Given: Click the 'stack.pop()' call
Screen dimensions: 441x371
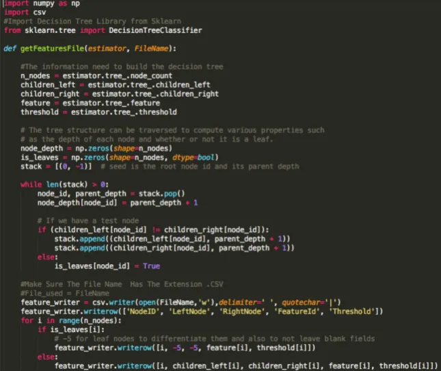Looking at the screenshot, I should pos(162,194).
